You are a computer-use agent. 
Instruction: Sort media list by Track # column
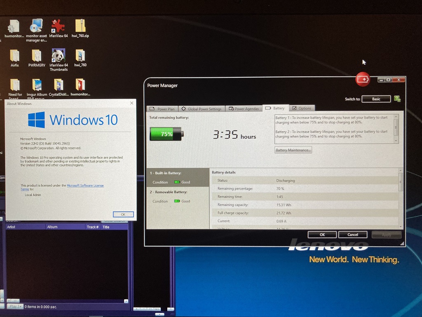93,227
